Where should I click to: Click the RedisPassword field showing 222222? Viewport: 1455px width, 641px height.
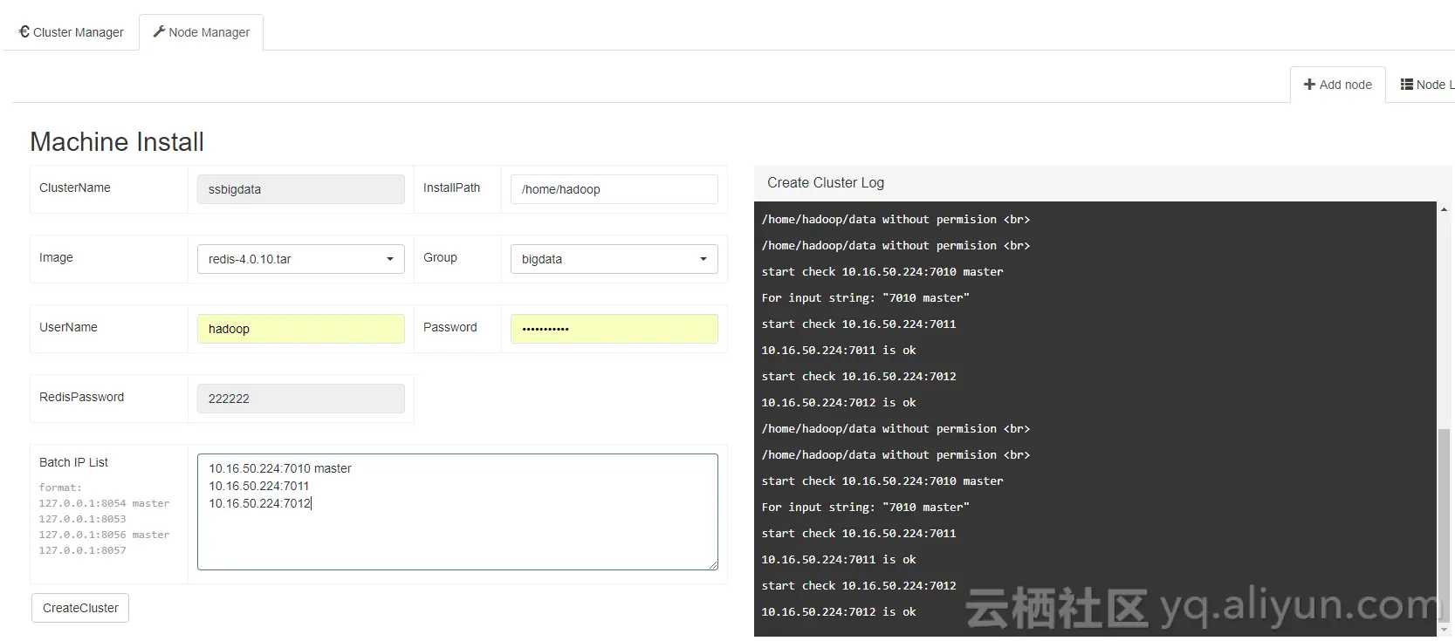pos(301,399)
